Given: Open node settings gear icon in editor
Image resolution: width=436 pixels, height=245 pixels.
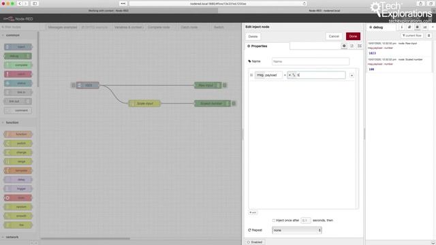Looking at the screenshot, I should [x=344, y=46].
